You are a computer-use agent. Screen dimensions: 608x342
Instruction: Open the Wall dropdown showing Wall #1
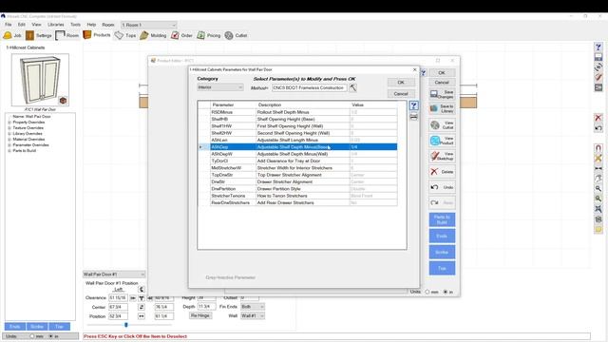[x=253, y=316]
